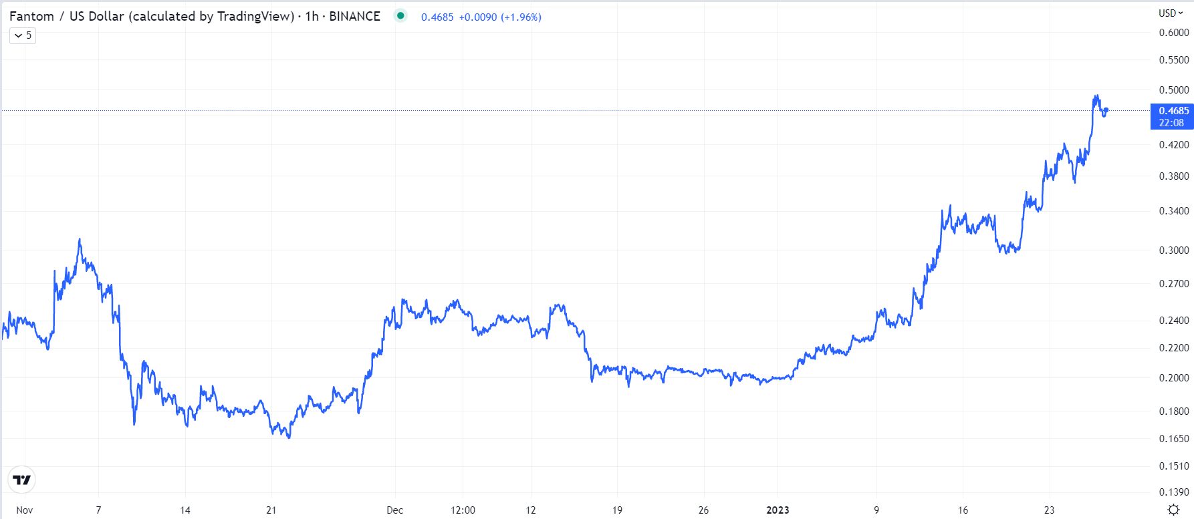Click the 0.3800 price axis label
The height and width of the screenshot is (519, 1194).
pyautogui.click(x=1174, y=176)
